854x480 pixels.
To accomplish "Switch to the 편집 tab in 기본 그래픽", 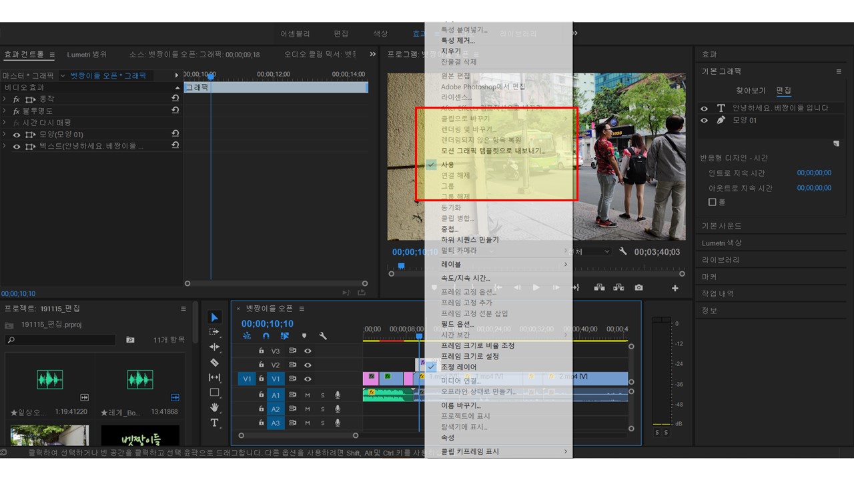I will tap(783, 91).
